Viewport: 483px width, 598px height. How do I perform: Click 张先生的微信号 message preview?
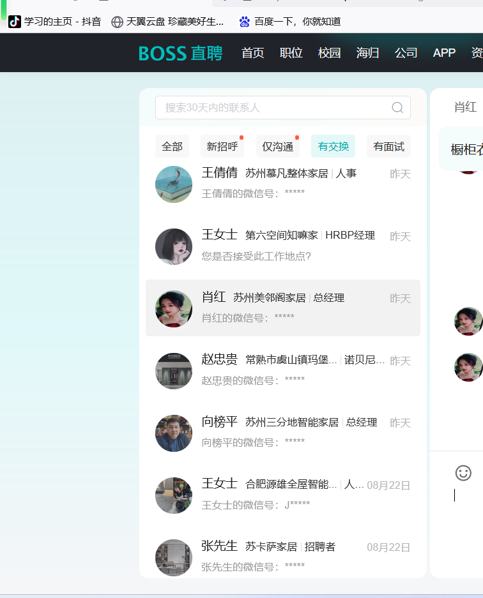[253, 567]
